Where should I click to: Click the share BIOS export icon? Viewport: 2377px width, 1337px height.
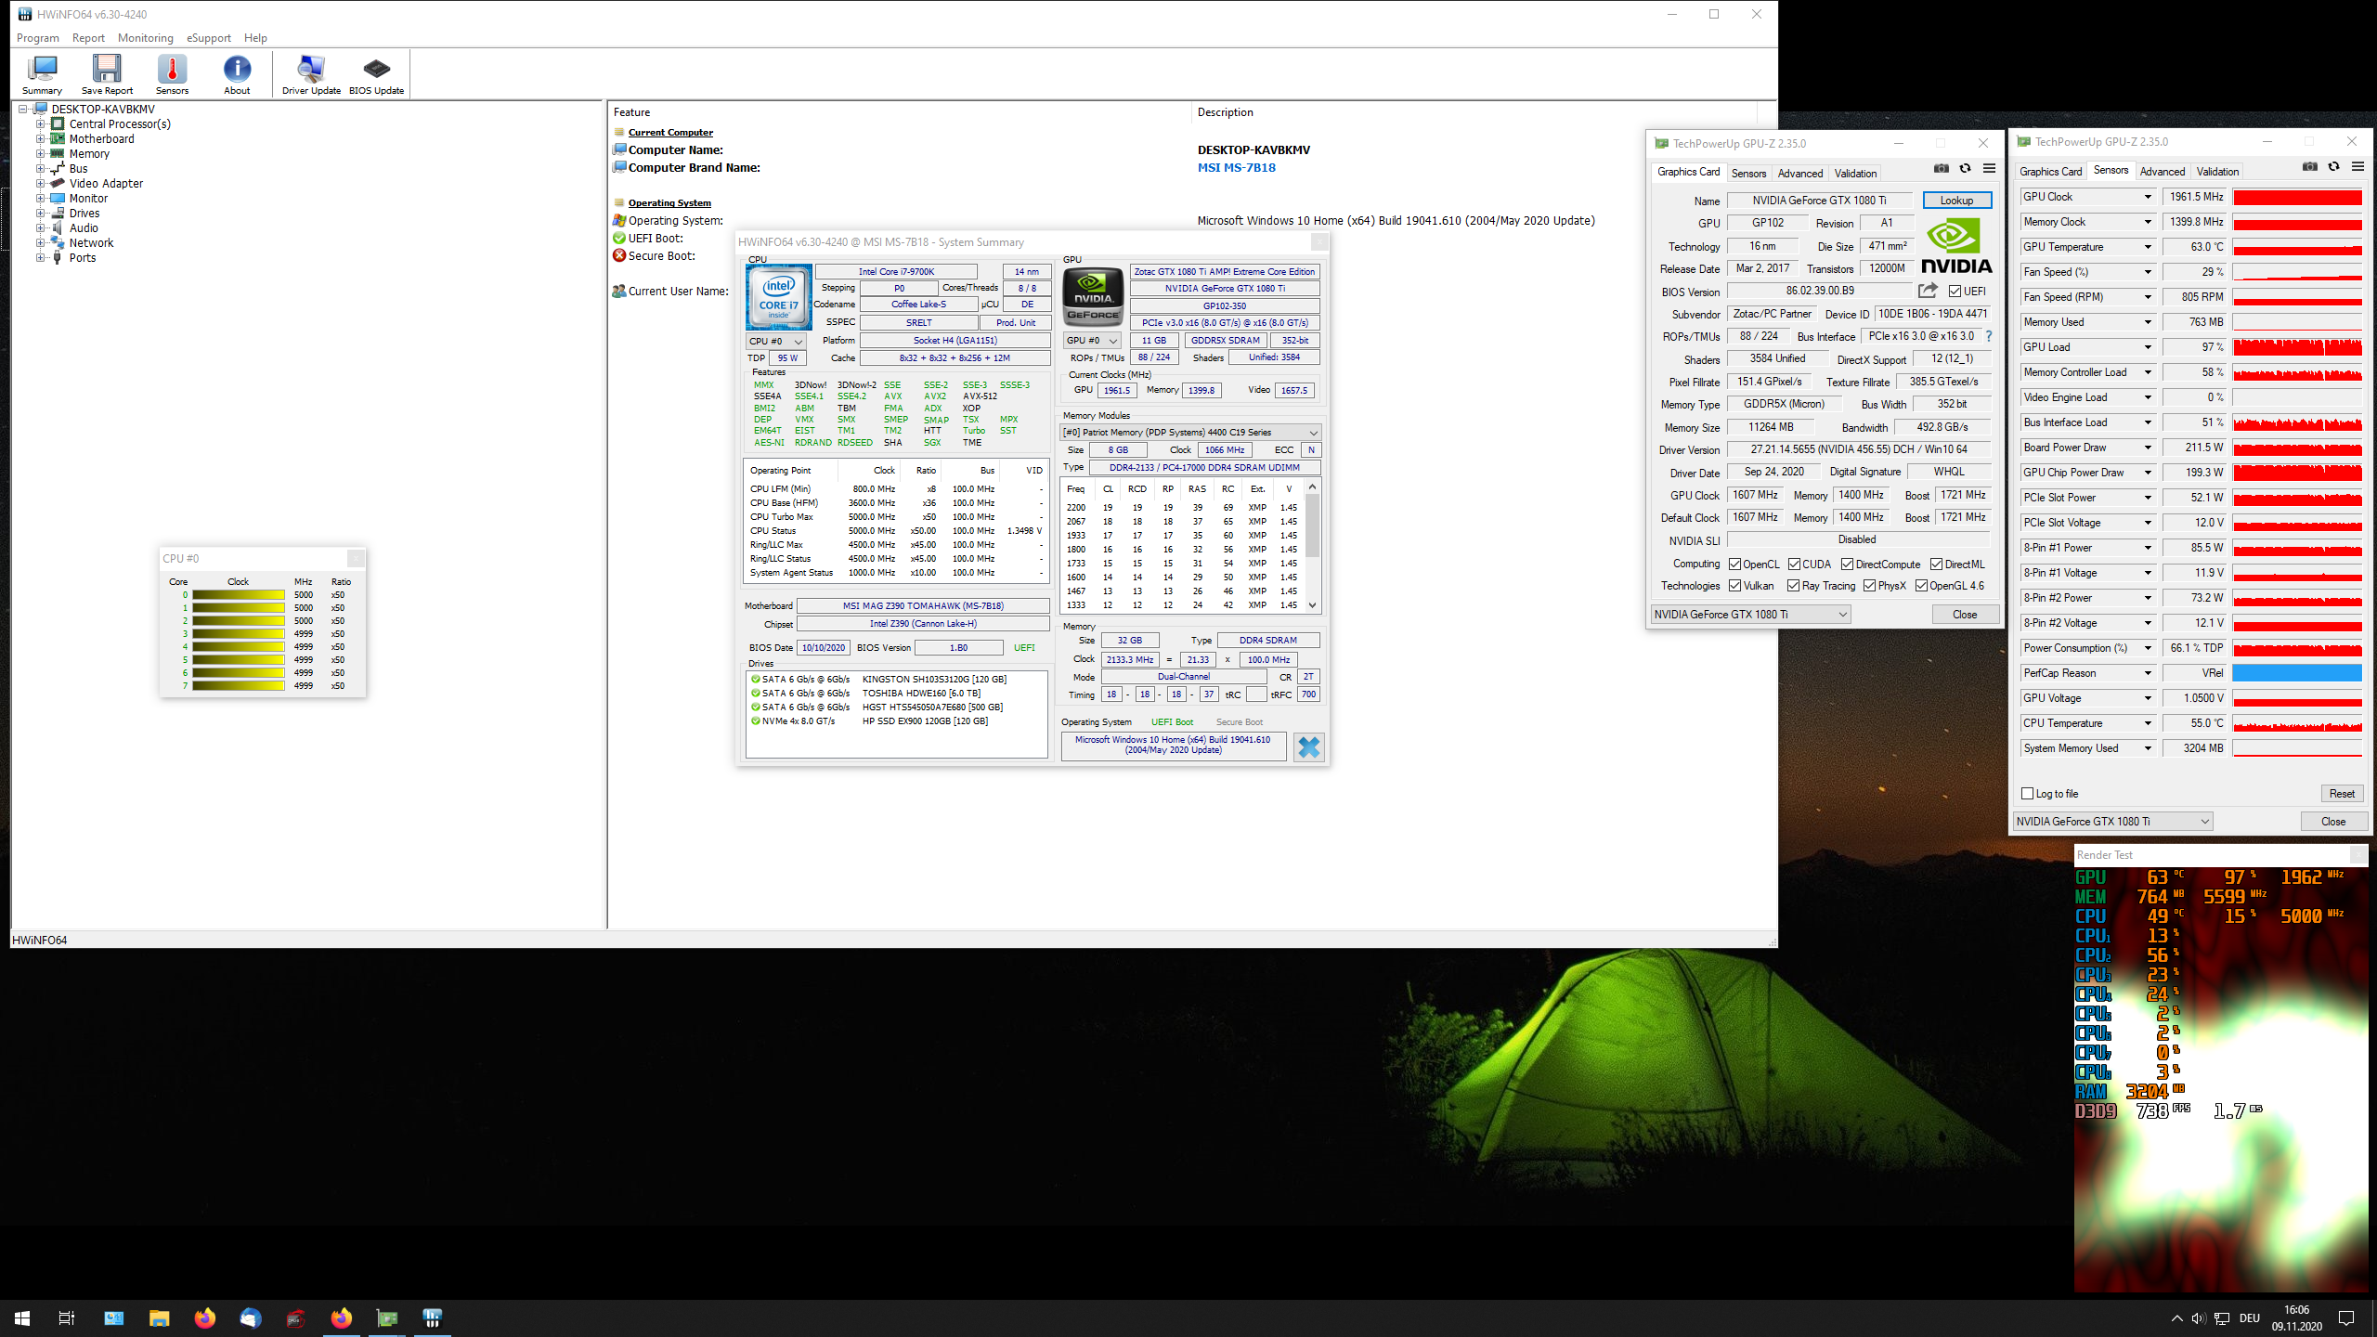[1928, 291]
